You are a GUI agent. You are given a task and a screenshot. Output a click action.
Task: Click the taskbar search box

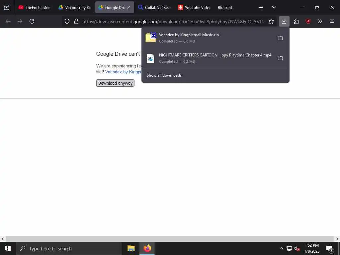coord(69,248)
